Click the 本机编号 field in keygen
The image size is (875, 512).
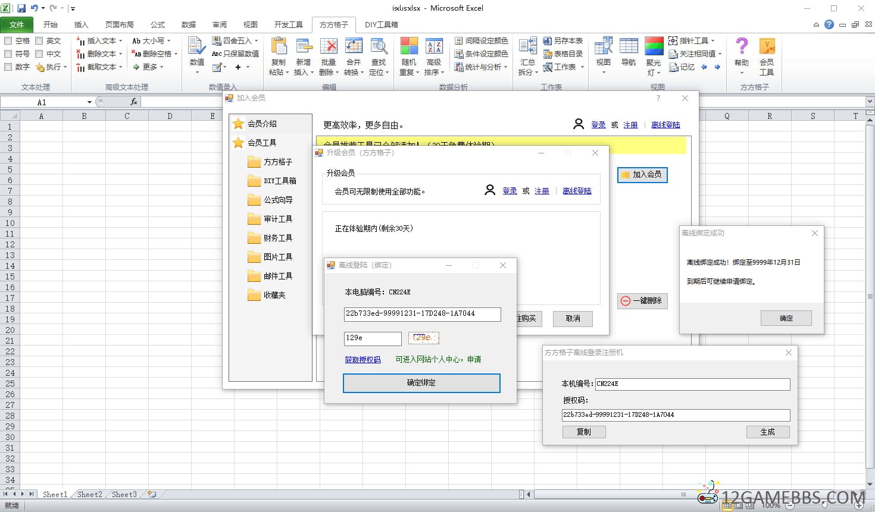pos(693,384)
